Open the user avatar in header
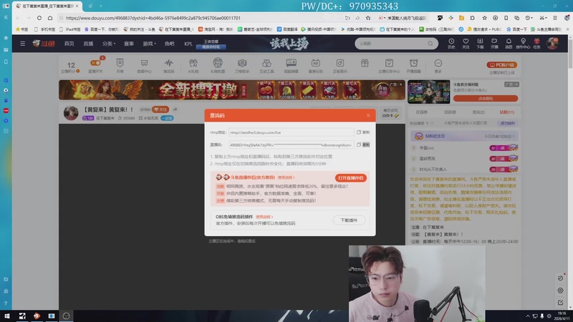 click(552, 44)
